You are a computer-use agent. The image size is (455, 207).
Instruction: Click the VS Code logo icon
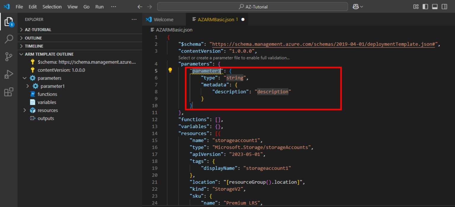pyautogui.click(x=7, y=7)
